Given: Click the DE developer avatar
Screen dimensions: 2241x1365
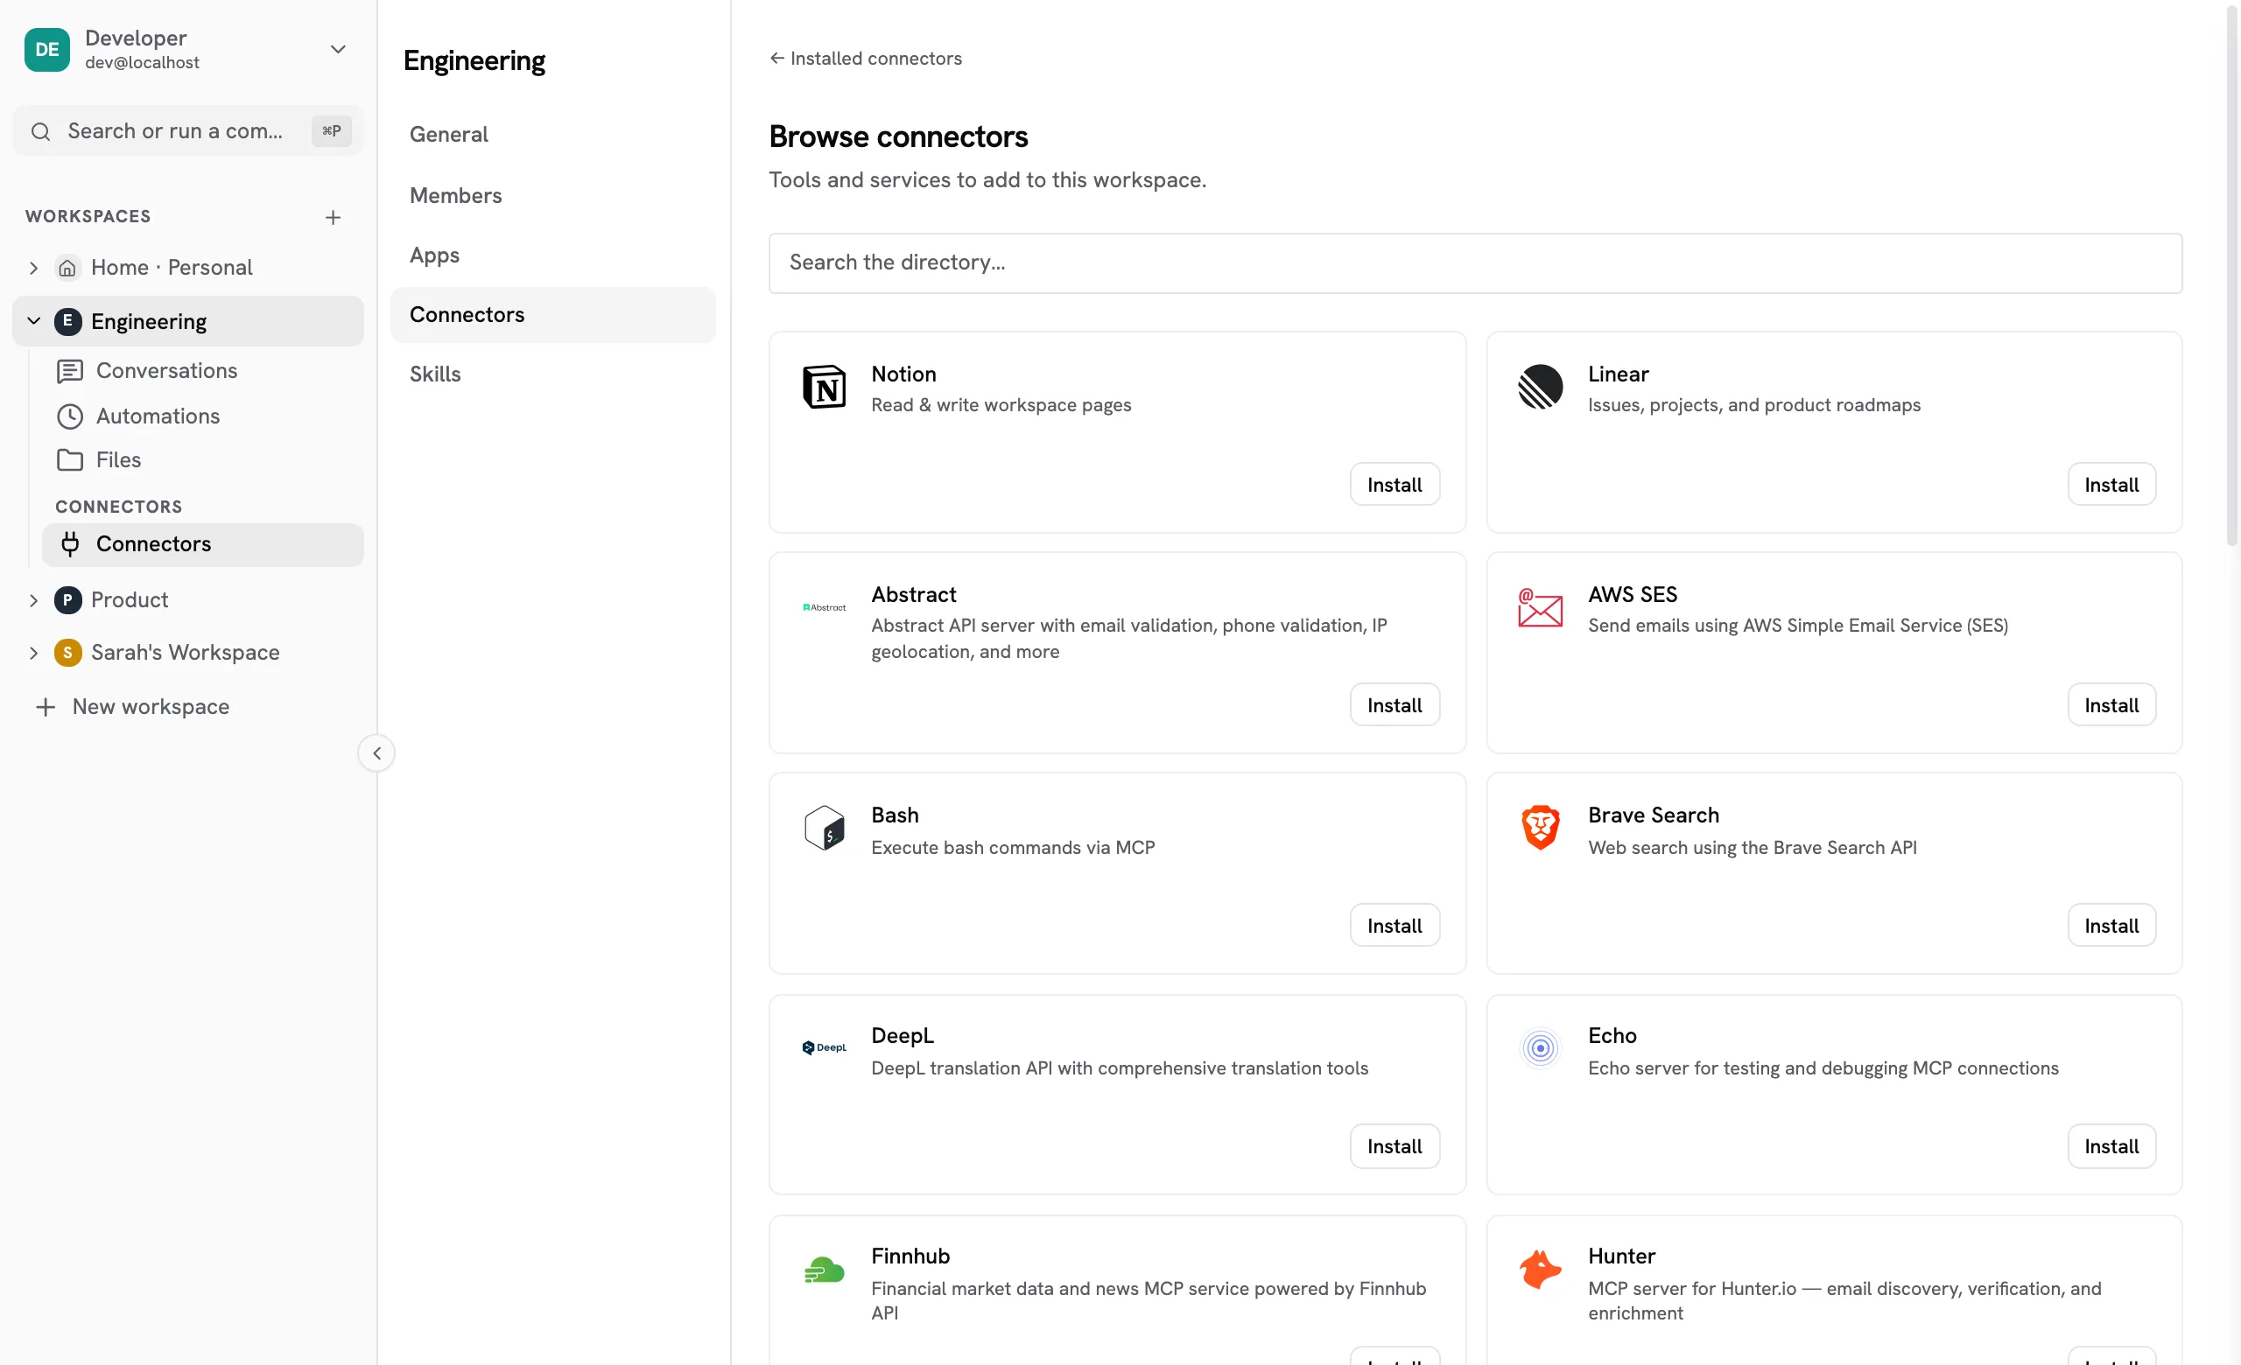Looking at the screenshot, I should (47, 49).
